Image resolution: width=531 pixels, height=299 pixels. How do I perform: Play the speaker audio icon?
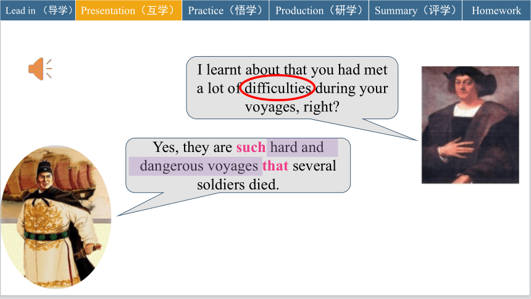(40, 69)
